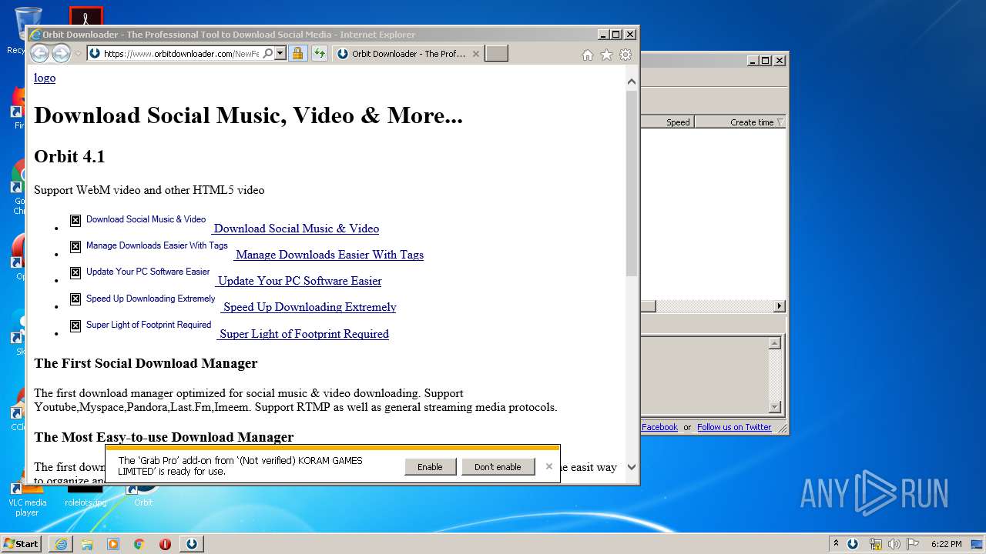This screenshot has width=986, height=554.
Task: Open Opera taskbar icon
Action: tap(165, 544)
